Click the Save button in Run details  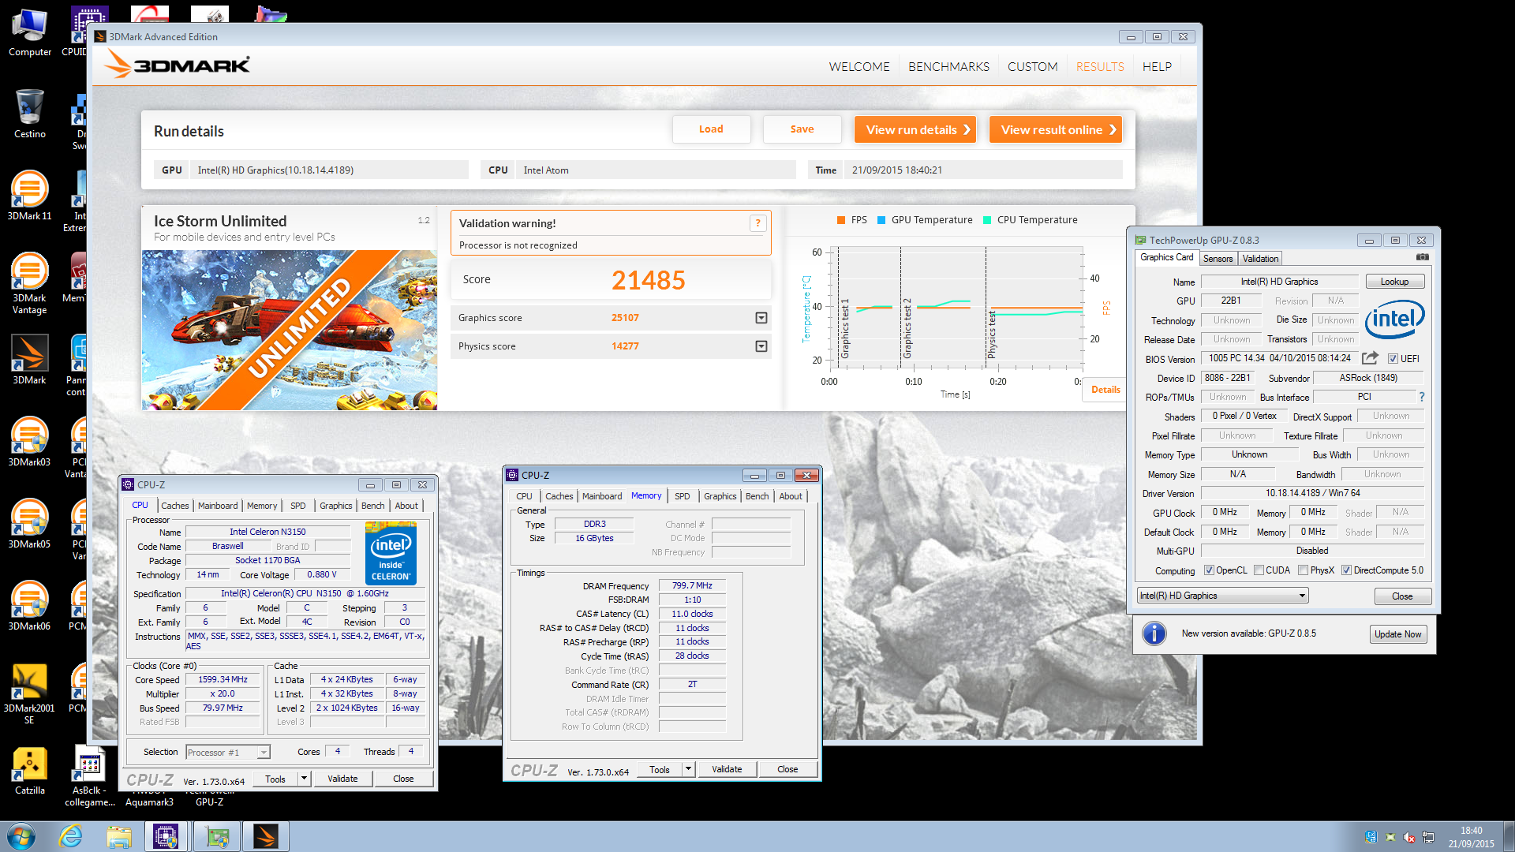(x=802, y=129)
